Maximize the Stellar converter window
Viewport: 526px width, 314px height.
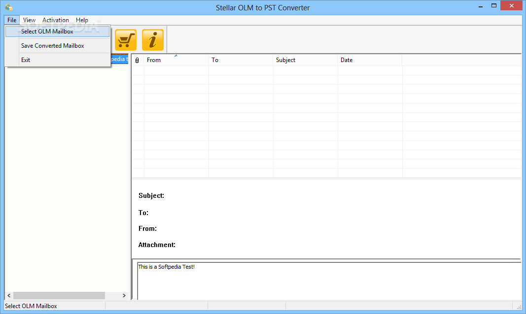(494, 6)
